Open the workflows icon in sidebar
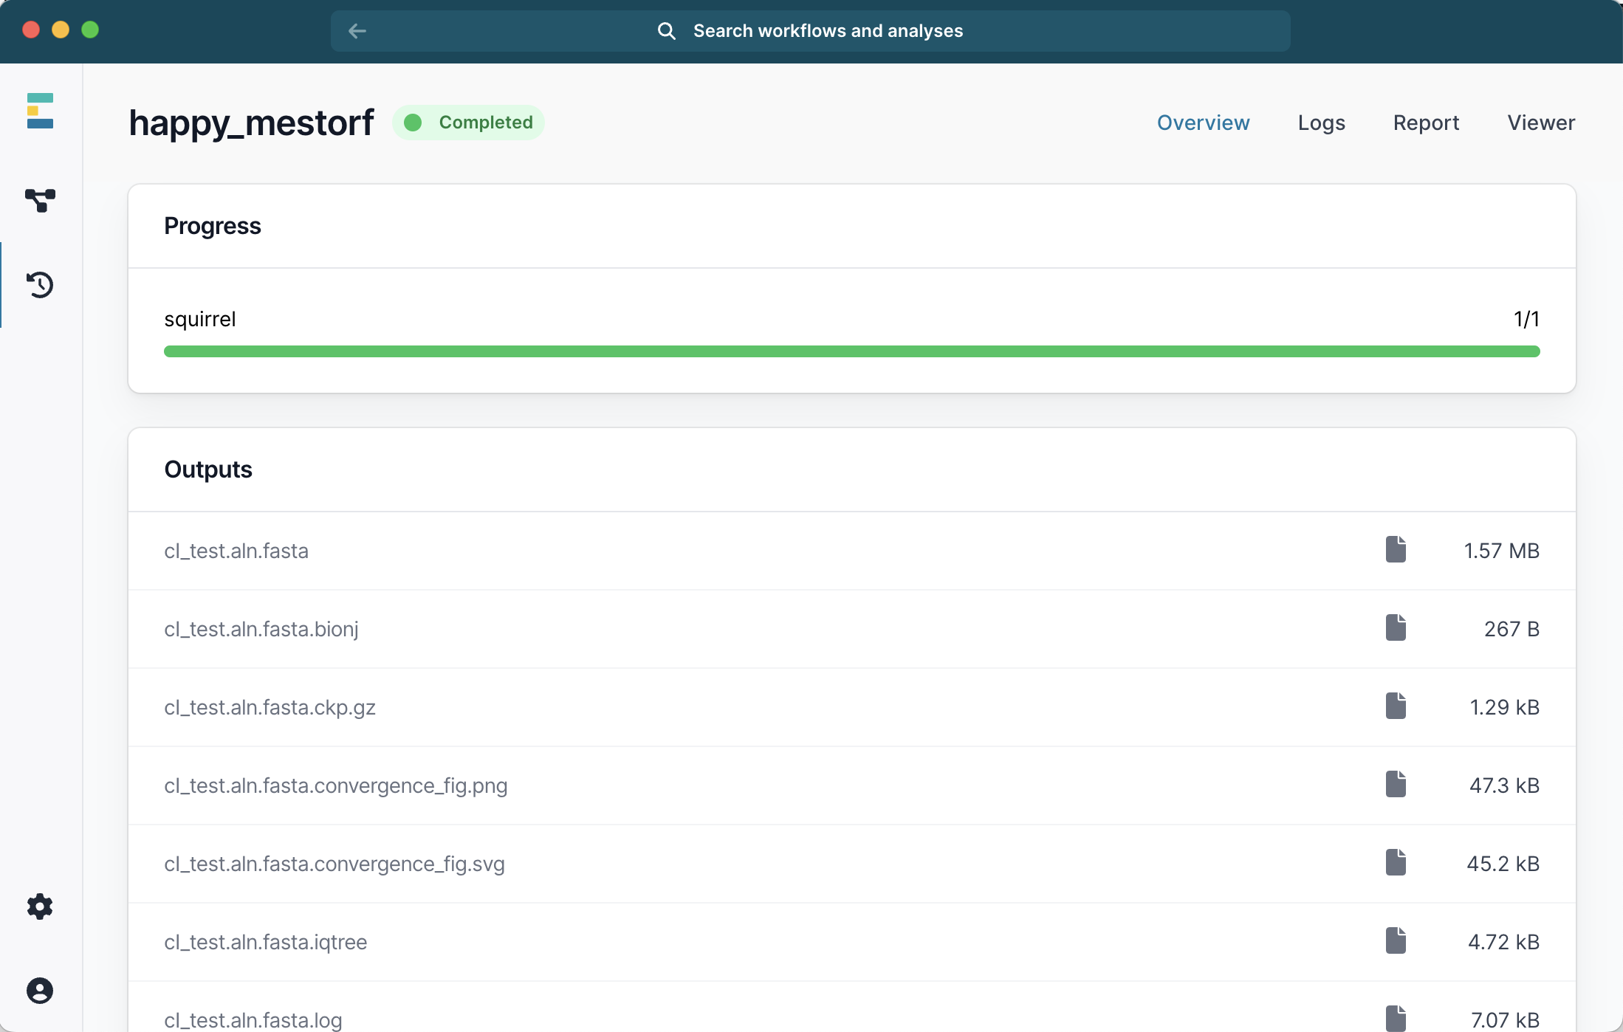 click(40, 200)
